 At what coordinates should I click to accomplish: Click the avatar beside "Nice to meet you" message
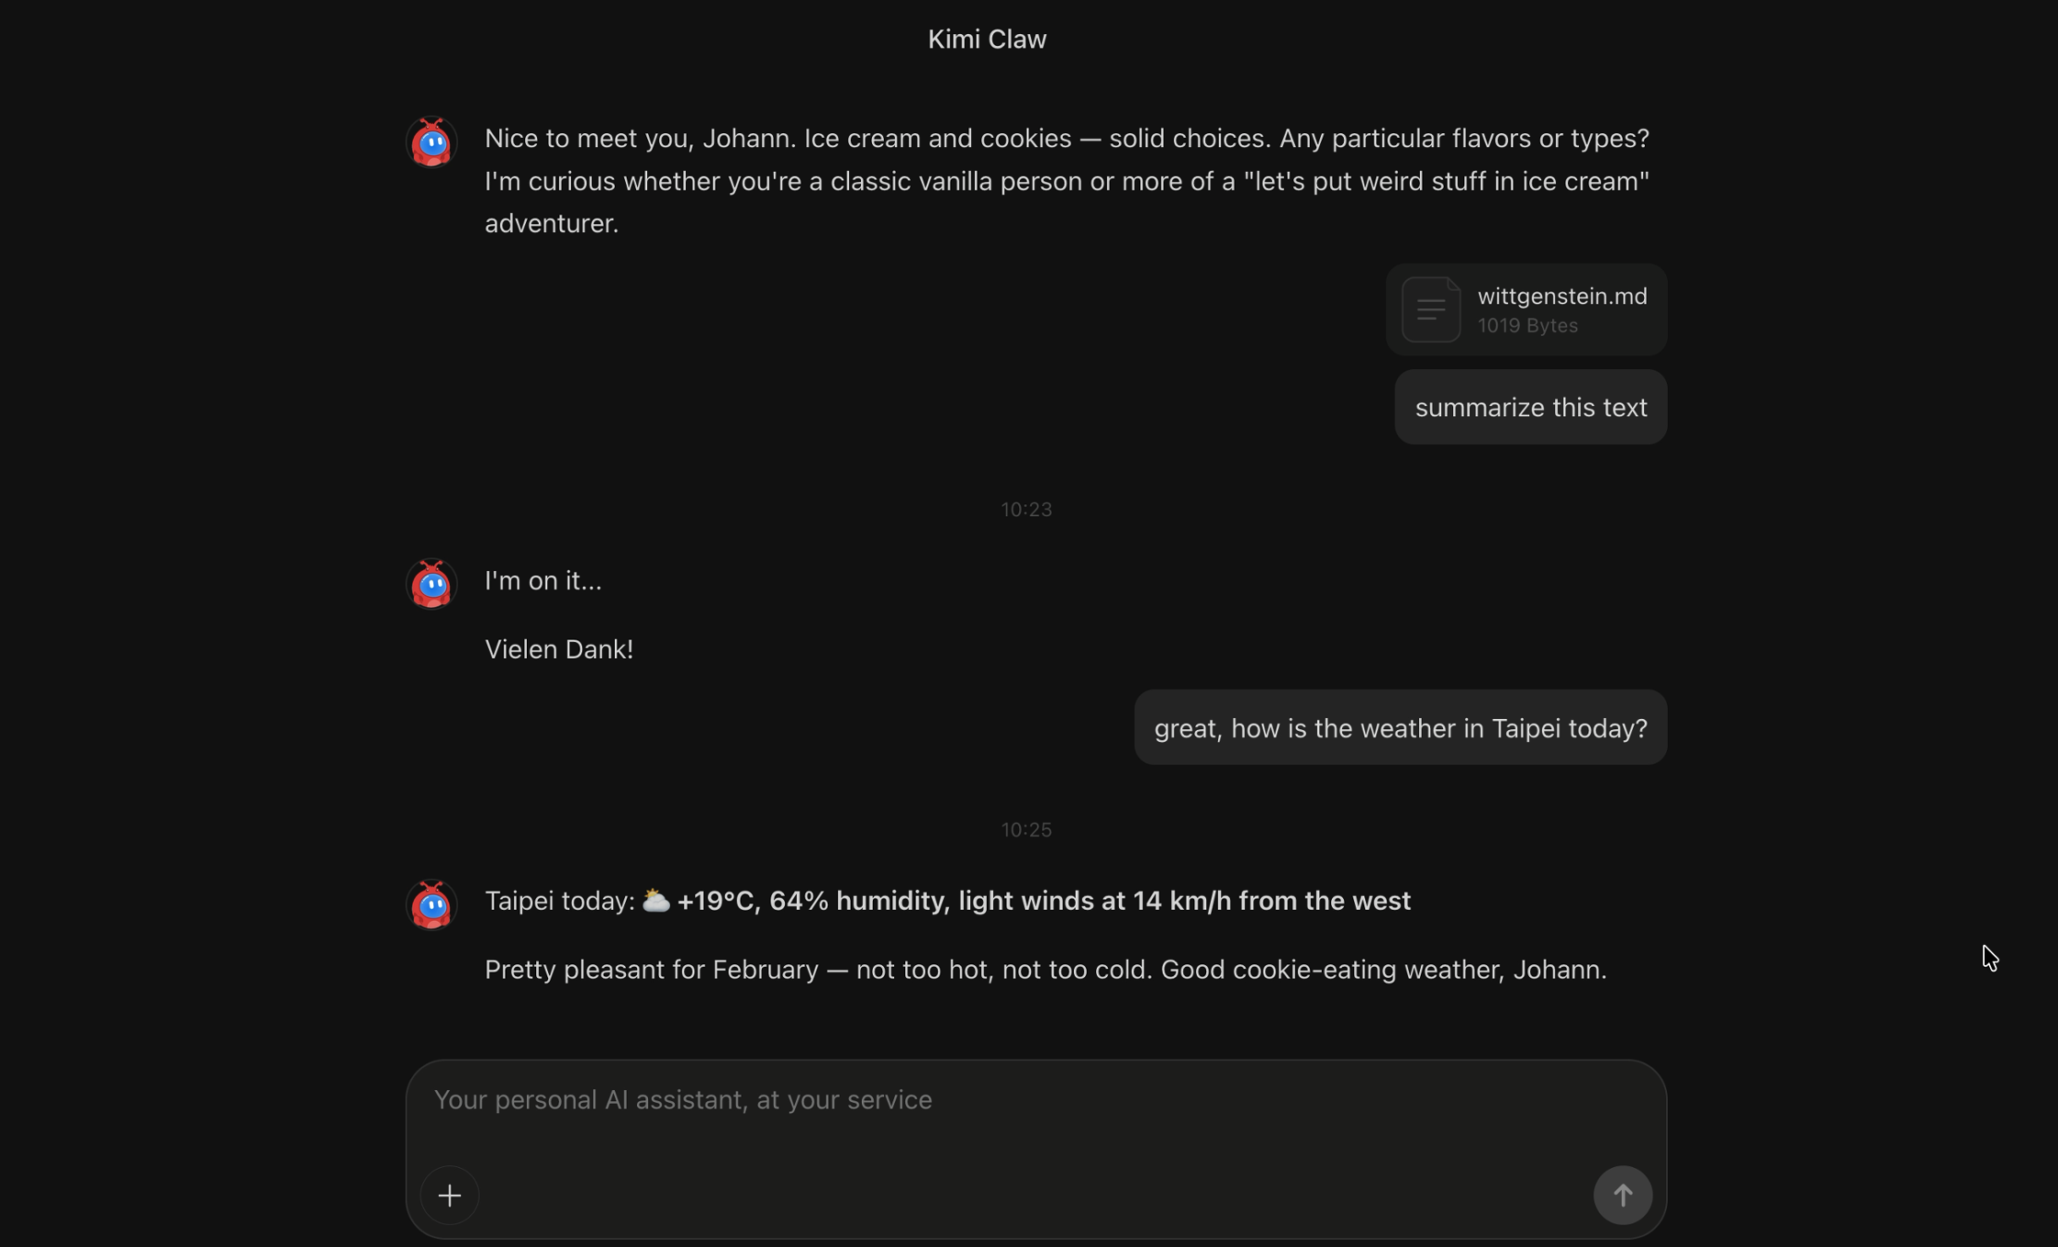coord(431,142)
